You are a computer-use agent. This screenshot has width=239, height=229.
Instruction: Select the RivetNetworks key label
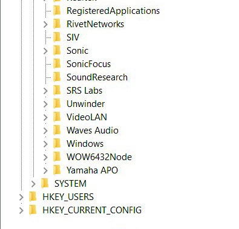[x=95, y=24]
